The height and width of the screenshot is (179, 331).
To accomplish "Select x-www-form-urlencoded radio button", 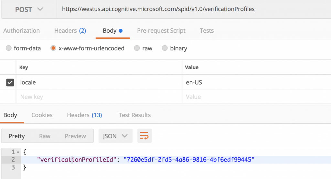I will 53,48.
